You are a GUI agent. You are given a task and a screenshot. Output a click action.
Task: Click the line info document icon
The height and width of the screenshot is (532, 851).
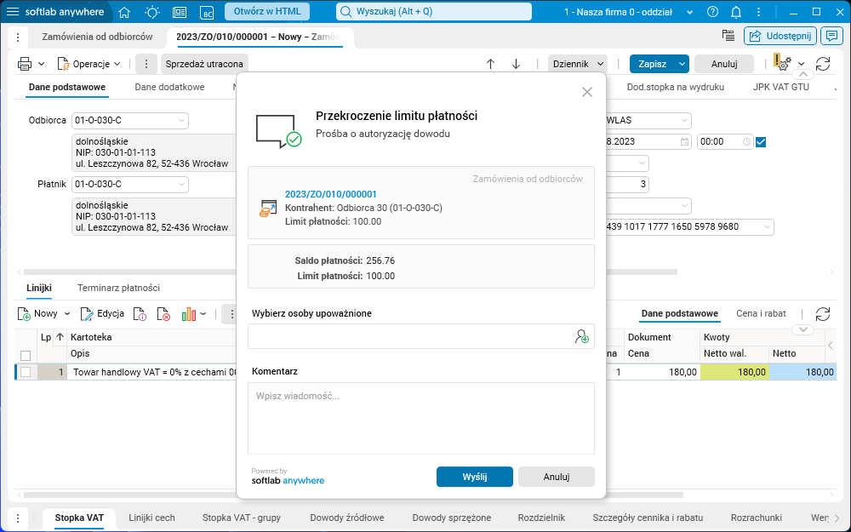pos(140,314)
